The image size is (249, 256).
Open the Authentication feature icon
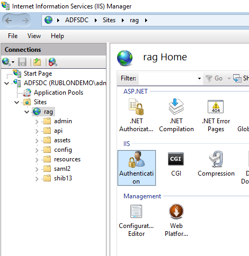[x=137, y=168]
